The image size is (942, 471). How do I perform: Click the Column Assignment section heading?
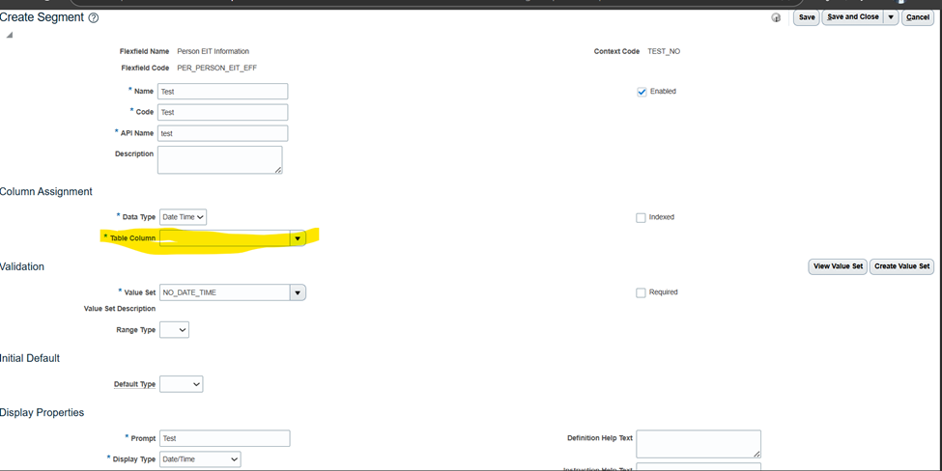(46, 191)
